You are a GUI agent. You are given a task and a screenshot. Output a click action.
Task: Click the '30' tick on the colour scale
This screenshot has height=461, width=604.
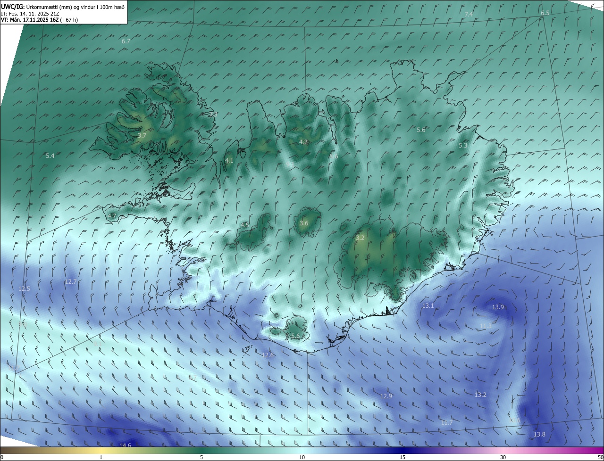click(x=503, y=457)
